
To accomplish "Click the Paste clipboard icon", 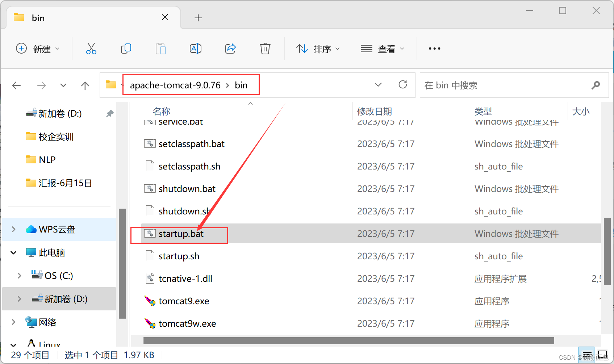I will pyautogui.click(x=160, y=49).
